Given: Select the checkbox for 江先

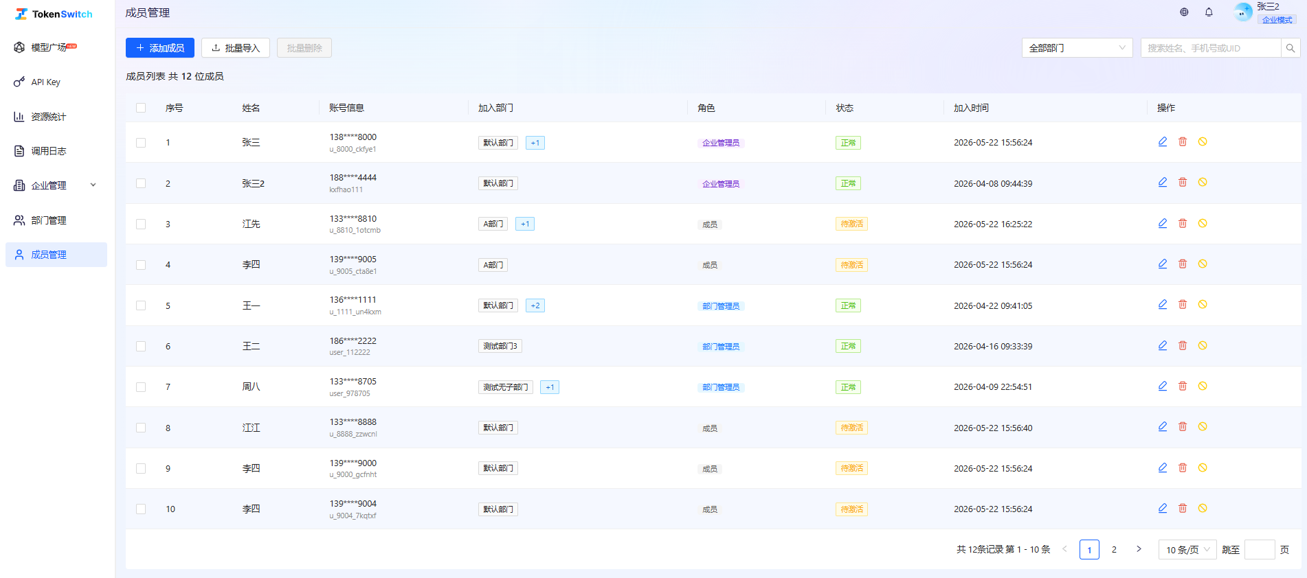Looking at the screenshot, I should coord(141,224).
